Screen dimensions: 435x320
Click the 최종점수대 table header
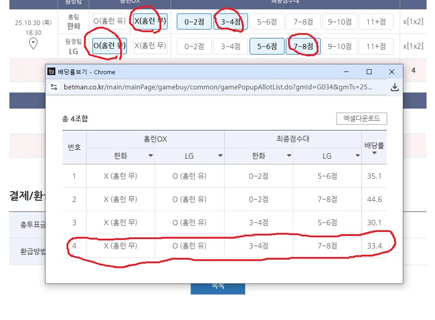293,139
